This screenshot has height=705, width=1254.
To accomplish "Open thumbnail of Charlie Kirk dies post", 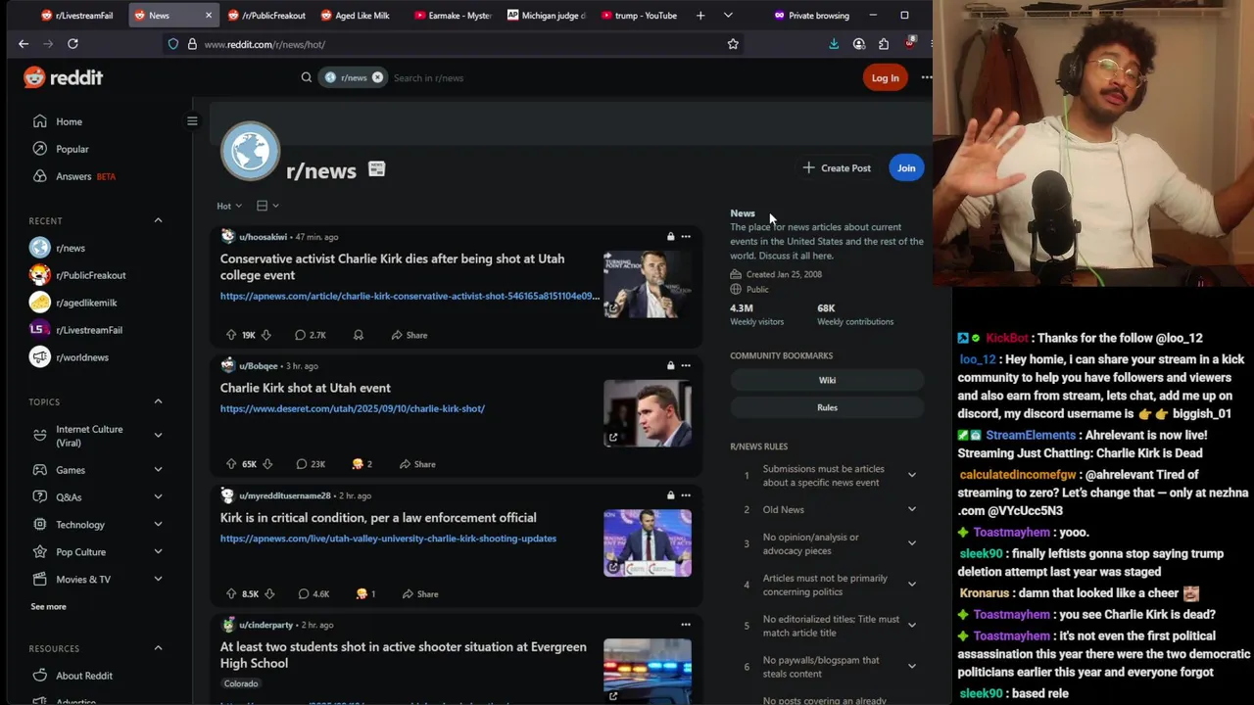I will [647, 284].
